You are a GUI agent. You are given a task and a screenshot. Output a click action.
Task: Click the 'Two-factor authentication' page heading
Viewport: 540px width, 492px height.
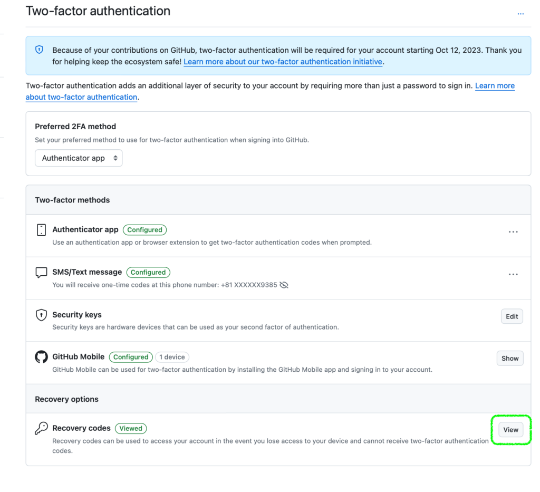pos(98,11)
